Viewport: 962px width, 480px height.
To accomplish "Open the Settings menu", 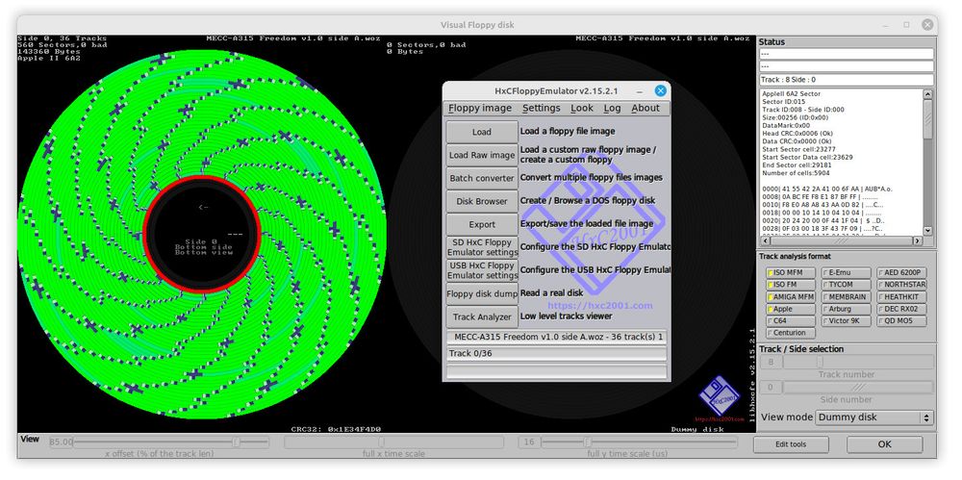I will tap(541, 108).
